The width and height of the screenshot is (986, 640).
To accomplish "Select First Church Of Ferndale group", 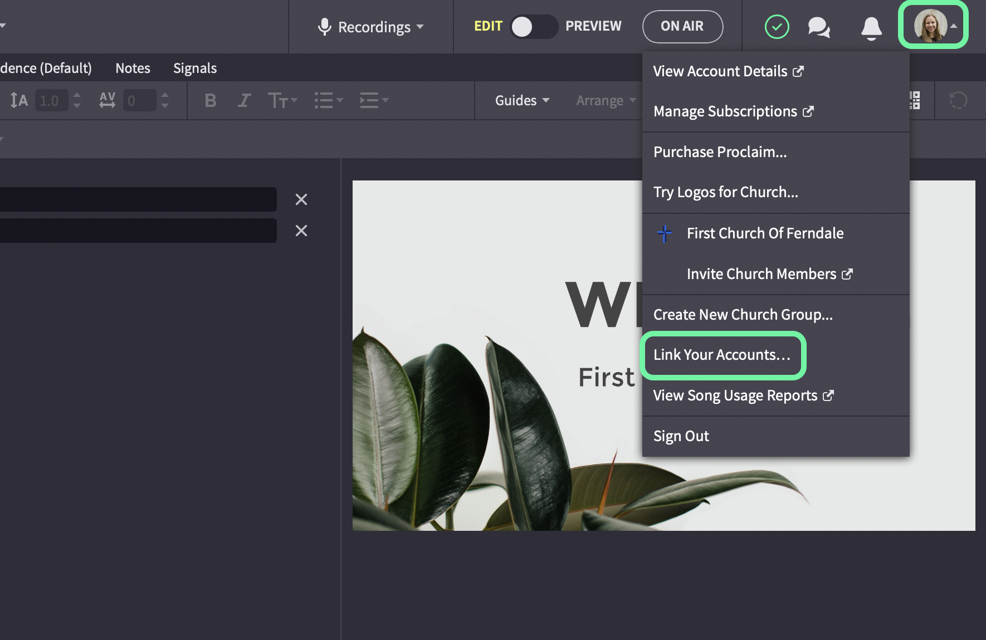I will pos(775,233).
